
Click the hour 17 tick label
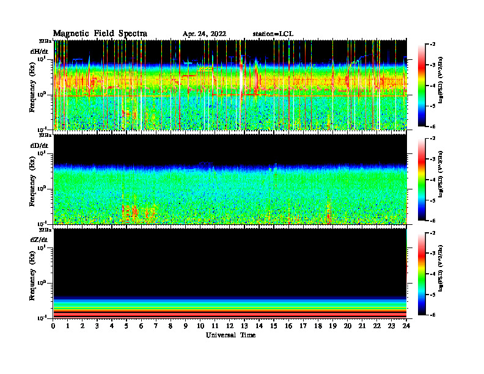pos(304,326)
